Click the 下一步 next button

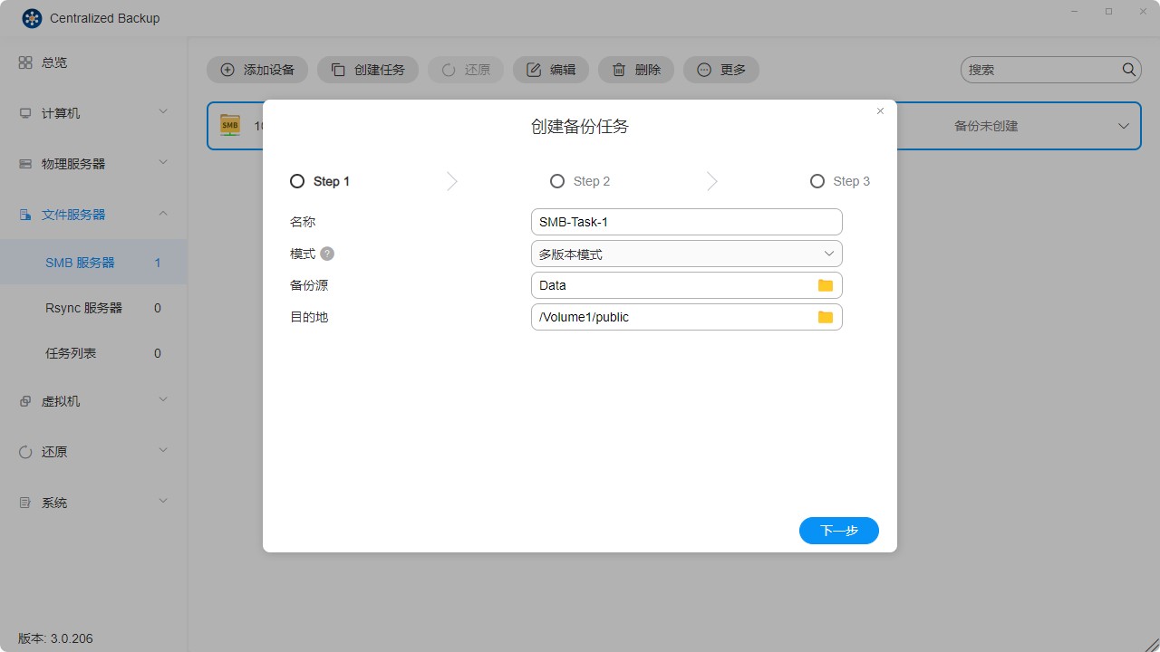pyautogui.click(x=838, y=531)
